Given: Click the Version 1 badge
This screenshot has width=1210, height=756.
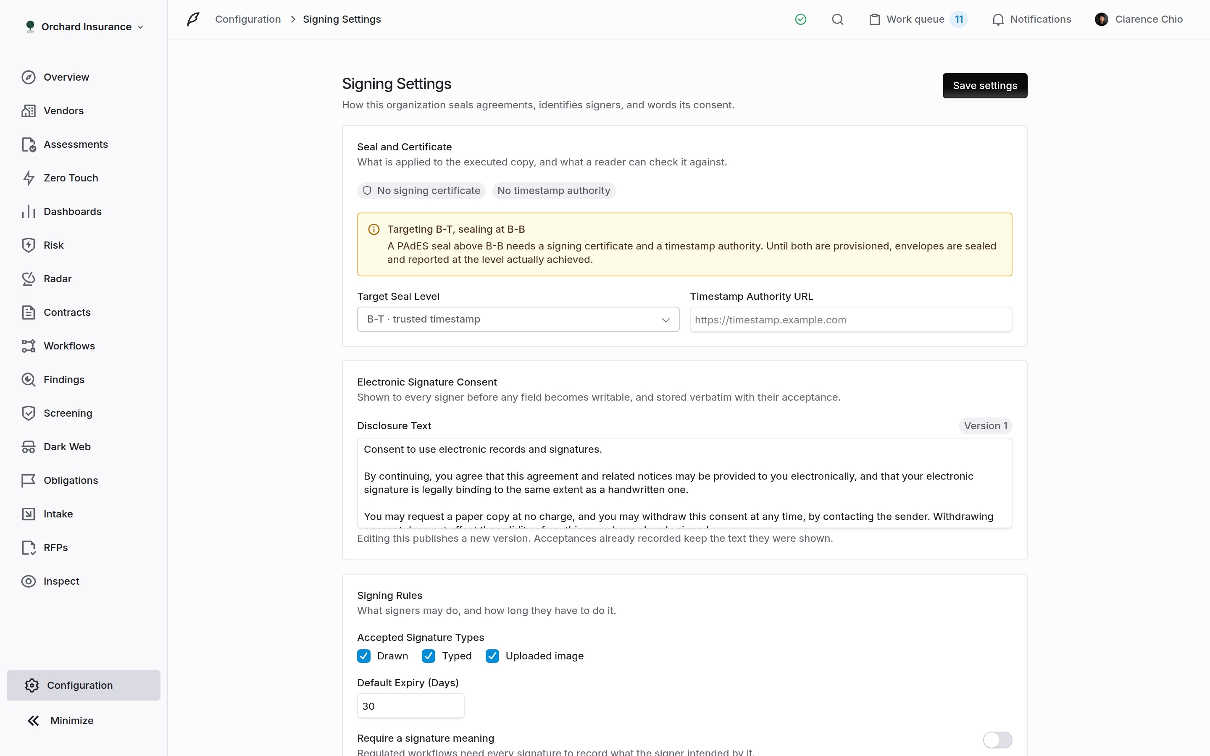Looking at the screenshot, I should (x=985, y=425).
